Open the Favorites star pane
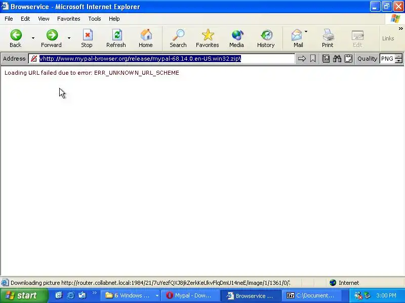 208,38
